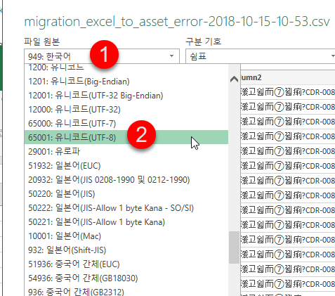Viewport: 335px width, 296px height.
Task: Choose 51932: 일본어(EUC) option
Action: click(126, 166)
